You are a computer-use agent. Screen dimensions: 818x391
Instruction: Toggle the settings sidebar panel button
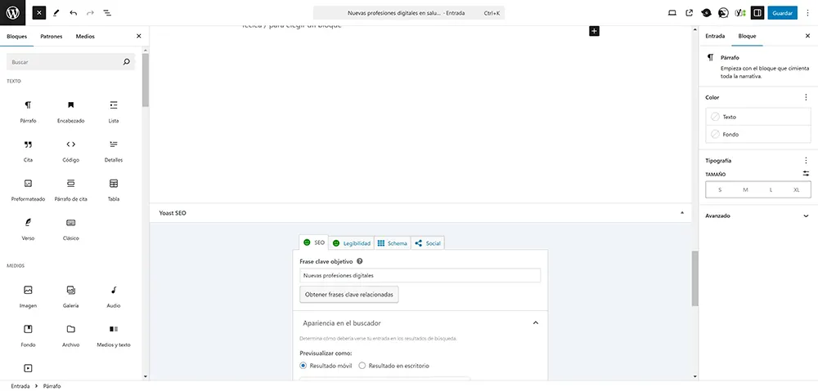coord(757,13)
